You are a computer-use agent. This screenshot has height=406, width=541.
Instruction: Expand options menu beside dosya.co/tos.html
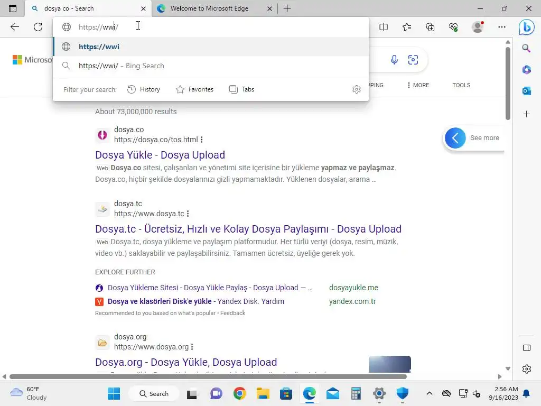pos(201,140)
